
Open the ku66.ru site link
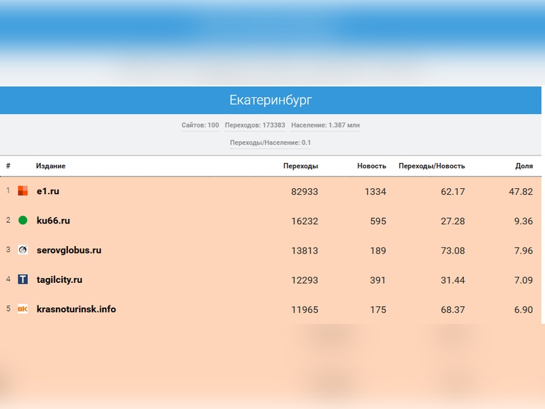point(53,220)
